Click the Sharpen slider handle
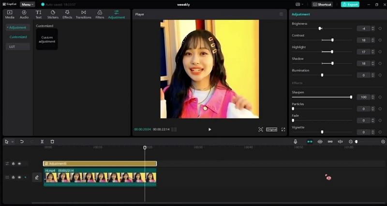The height and width of the screenshot is (206, 387). [x=351, y=97]
